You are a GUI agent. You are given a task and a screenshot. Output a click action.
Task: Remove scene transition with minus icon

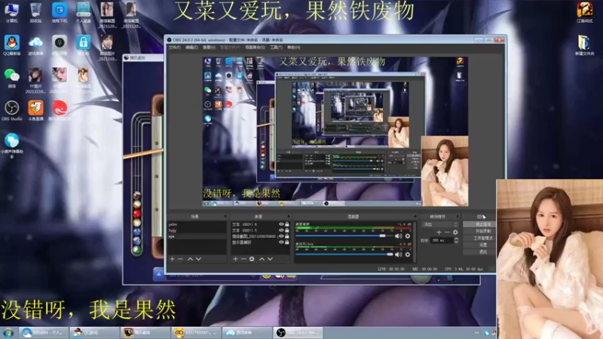click(447, 232)
